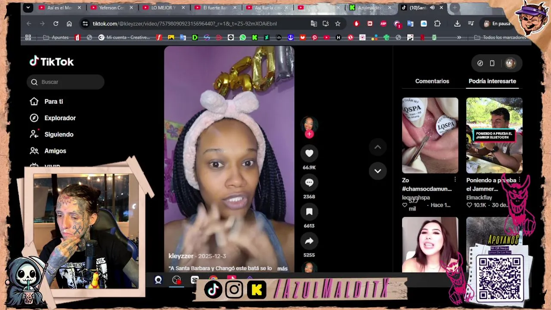Open the WhatsApp bookmark

click(243, 37)
